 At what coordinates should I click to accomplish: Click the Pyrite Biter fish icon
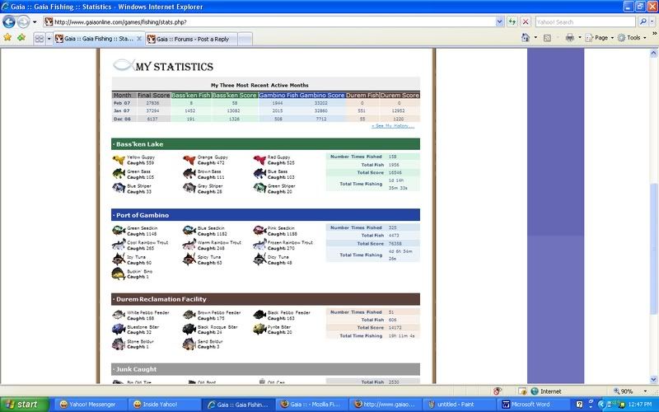[x=259, y=329]
